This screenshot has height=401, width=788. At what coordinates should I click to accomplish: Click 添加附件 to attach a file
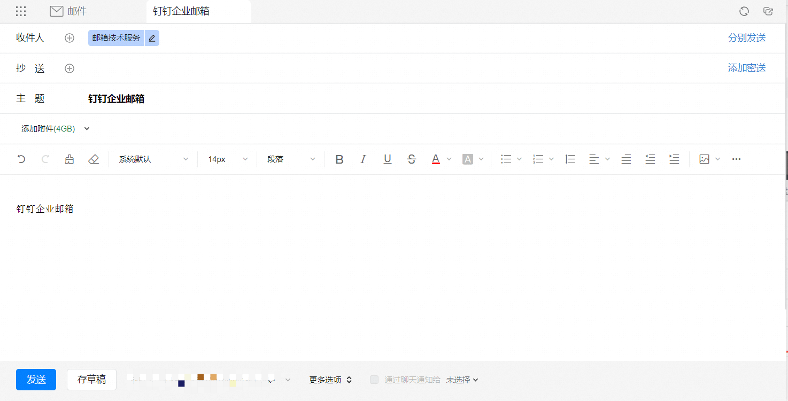(x=48, y=128)
